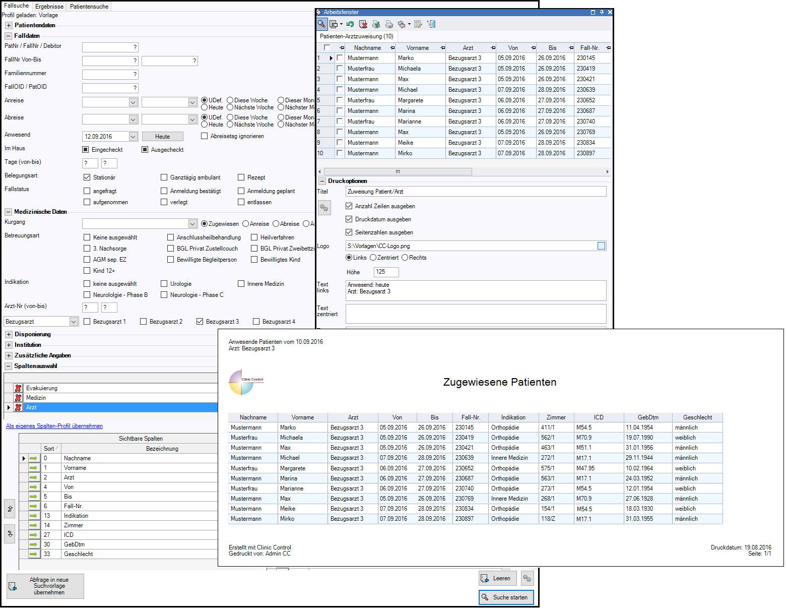Select the Zentriert logo alignment radio
Image resolution: width=787 pixels, height=611 pixels.
pyautogui.click(x=373, y=258)
